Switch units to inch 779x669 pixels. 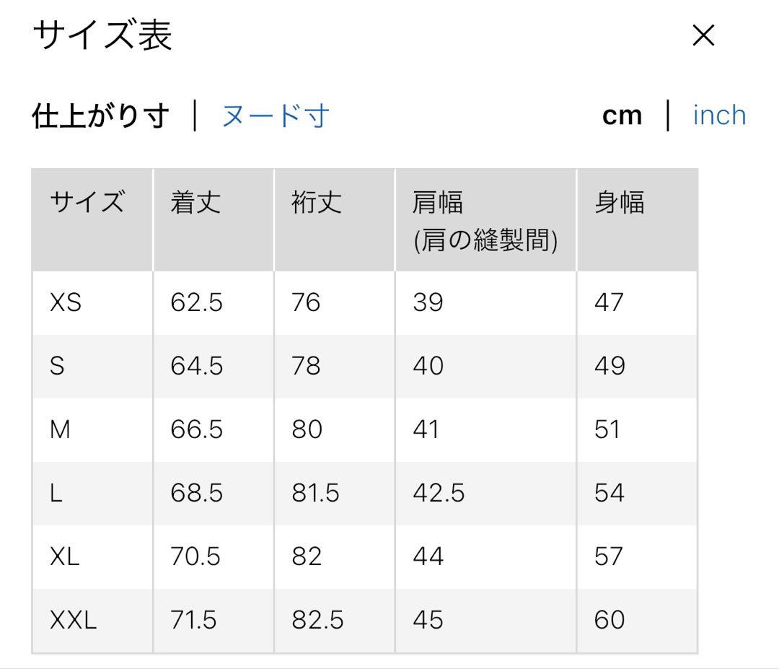point(719,115)
